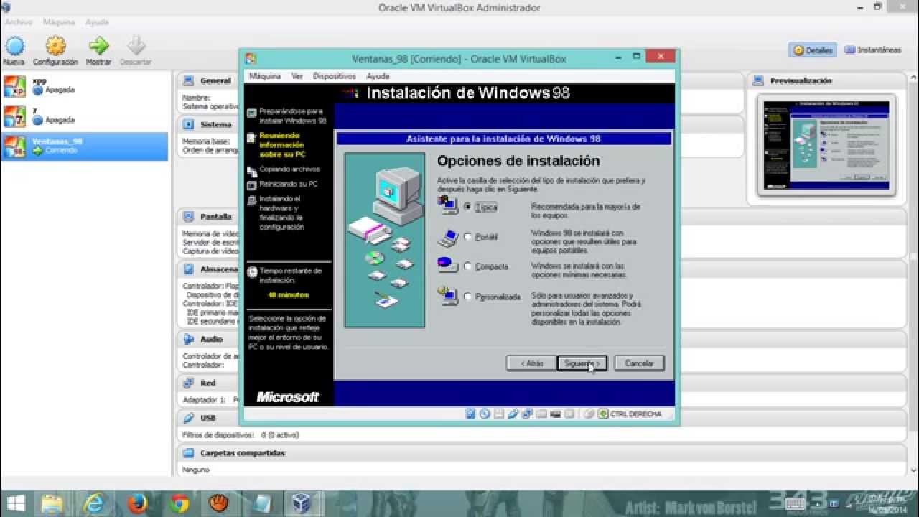Click the "48 minutos" remaining time text
Screen dimensions: 919x517
coord(288,295)
